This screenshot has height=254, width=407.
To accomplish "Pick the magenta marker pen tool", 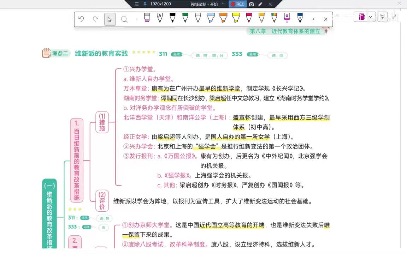I will click(287, 18).
